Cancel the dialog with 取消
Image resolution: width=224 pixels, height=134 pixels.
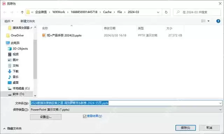click(209, 128)
